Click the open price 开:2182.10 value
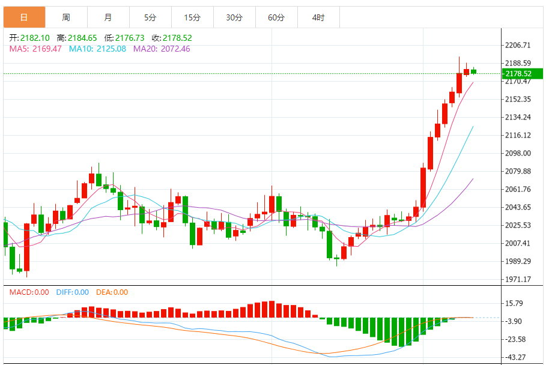 (29, 38)
